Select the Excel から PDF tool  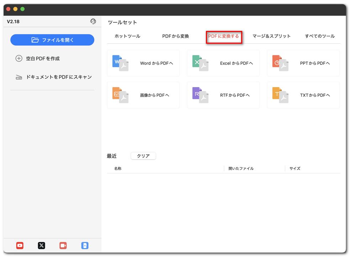(x=223, y=63)
